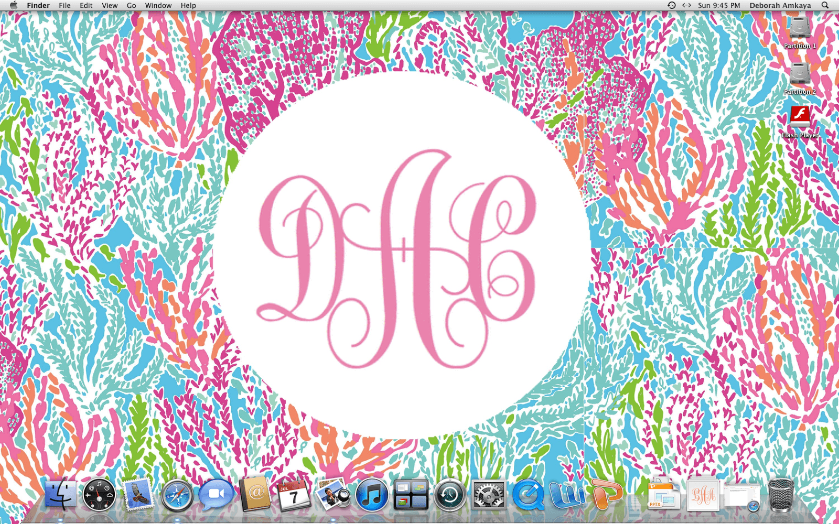This screenshot has width=839, height=524.
Task: Launch Time Machine from the Dock
Action: point(449,495)
